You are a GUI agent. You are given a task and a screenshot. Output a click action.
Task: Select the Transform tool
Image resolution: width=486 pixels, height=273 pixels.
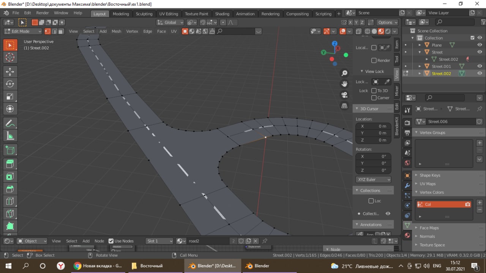[10, 109]
